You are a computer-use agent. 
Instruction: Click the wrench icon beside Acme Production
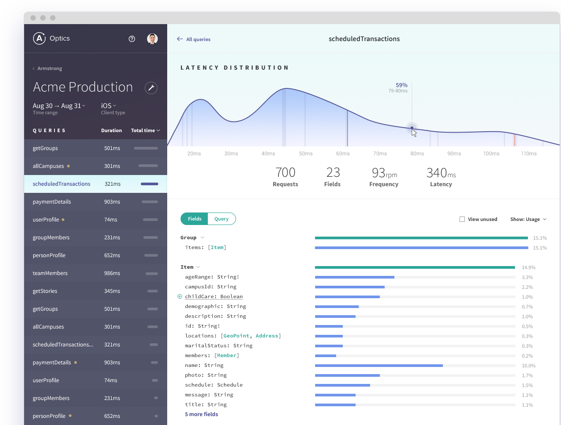coord(151,87)
